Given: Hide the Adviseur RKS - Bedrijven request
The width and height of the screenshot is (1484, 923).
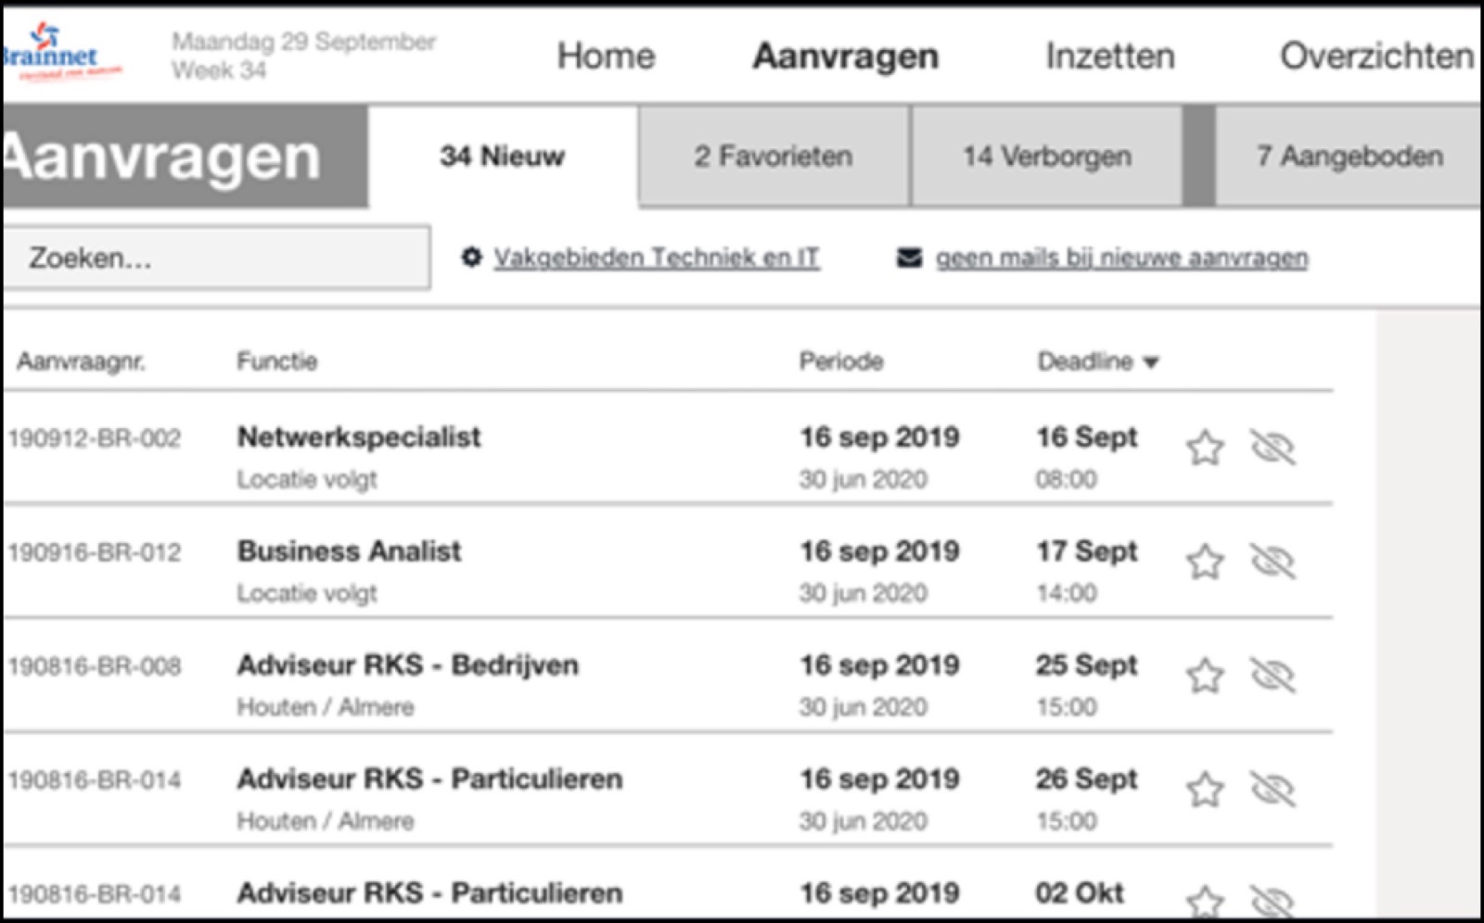Looking at the screenshot, I should 1273,676.
